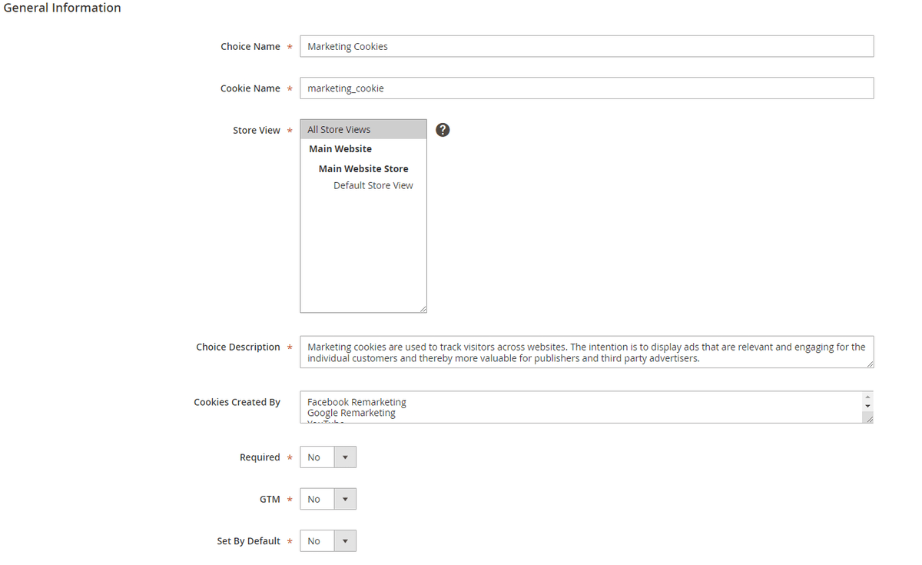Click inside the Choice Description textarea
This screenshot has width=922, height=565.
[x=586, y=352]
